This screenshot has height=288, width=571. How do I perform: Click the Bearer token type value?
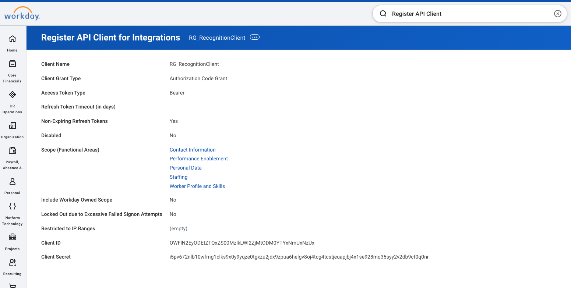point(177,93)
